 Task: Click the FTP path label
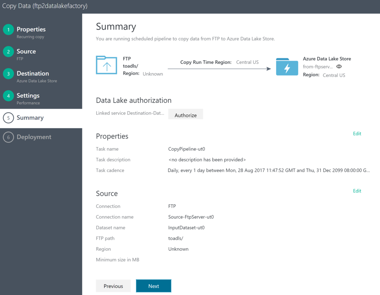(105, 238)
